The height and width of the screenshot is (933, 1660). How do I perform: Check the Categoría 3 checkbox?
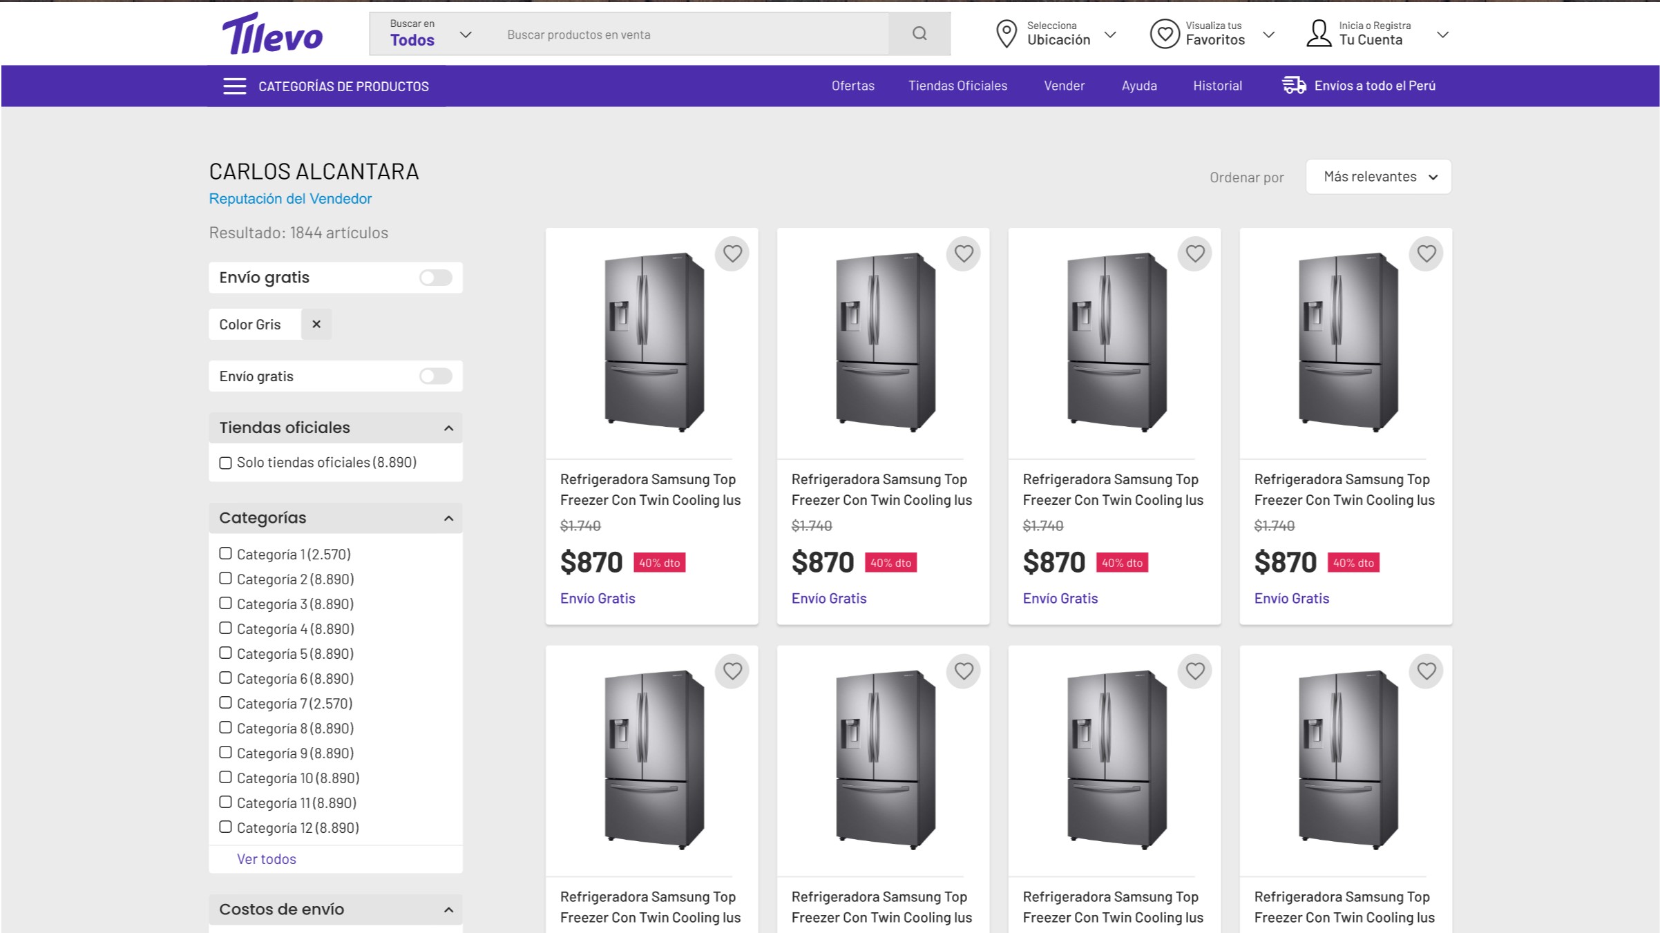[x=225, y=603]
